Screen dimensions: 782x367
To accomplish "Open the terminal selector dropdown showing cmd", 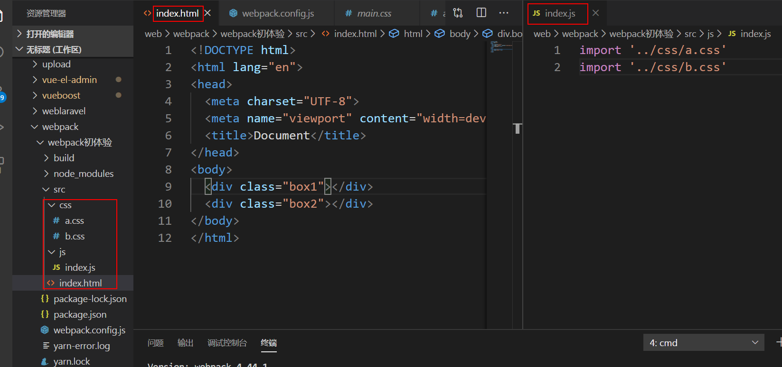I will 703,343.
